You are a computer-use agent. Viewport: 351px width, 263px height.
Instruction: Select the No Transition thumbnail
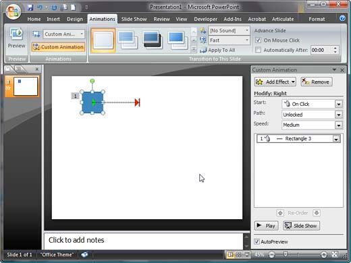(x=103, y=40)
